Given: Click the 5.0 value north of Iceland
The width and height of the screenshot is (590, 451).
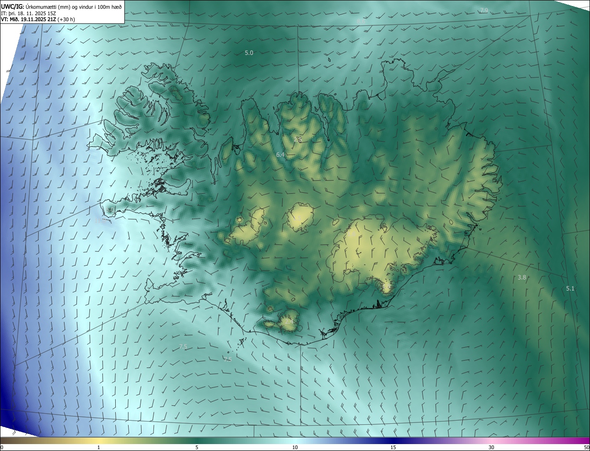Looking at the screenshot, I should [249, 53].
